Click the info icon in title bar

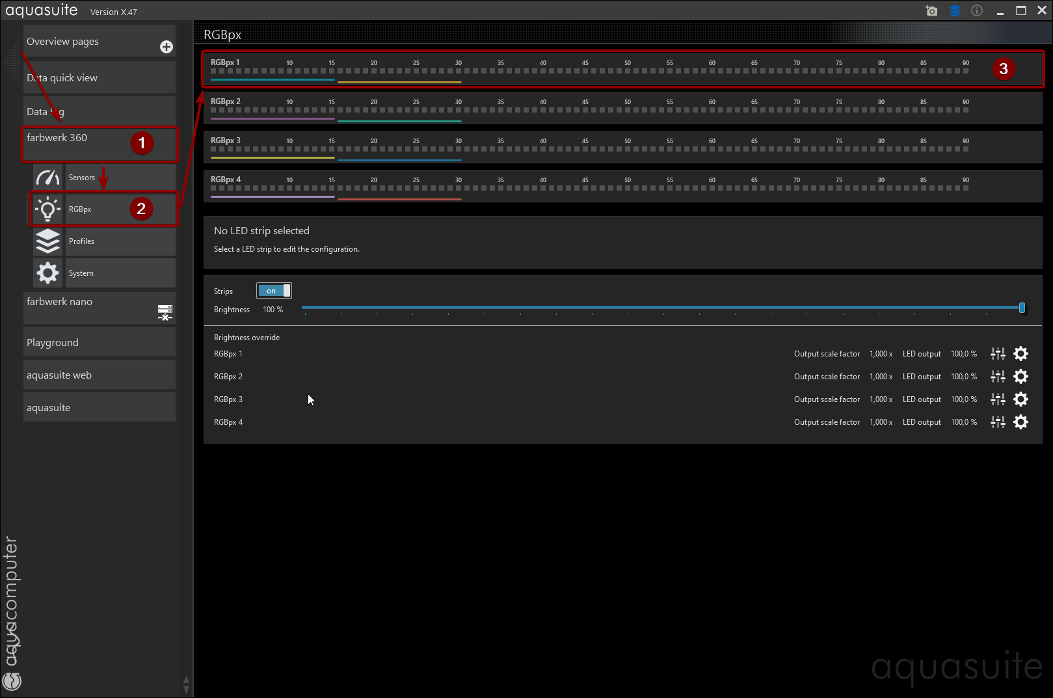click(977, 11)
